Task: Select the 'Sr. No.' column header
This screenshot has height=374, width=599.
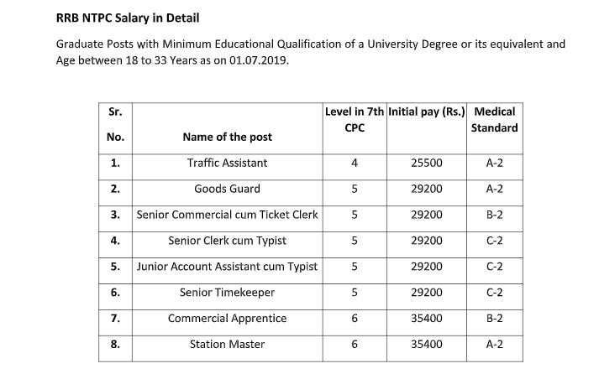Action: tap(116, 124)
